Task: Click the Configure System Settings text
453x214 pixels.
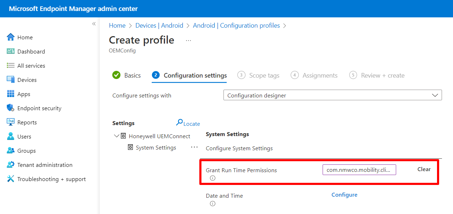Action: [x=239, y=148]
